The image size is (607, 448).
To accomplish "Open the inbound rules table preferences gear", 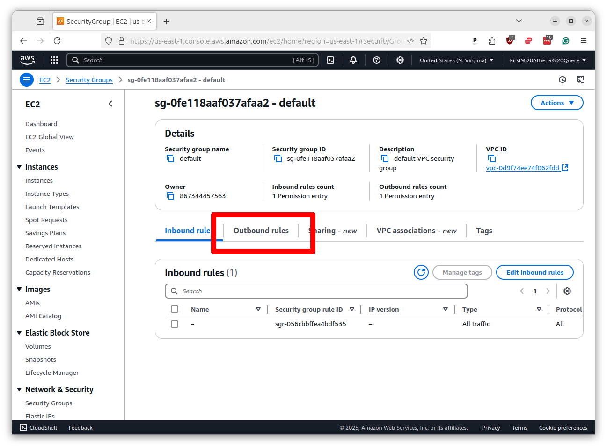I will pos(567,291).
